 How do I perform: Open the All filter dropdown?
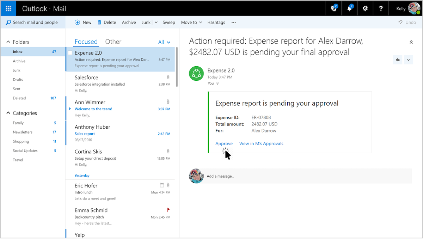(164, 42)
